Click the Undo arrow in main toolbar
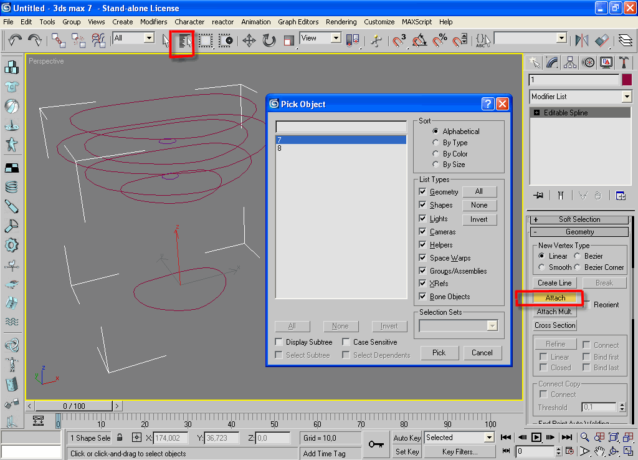This screenshot has width=638, height=460. (15, 41)
